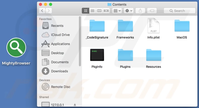Viewport: 199px width, 108px height.
Task: Click the MacOS folder name label
Action: [182, 38]
